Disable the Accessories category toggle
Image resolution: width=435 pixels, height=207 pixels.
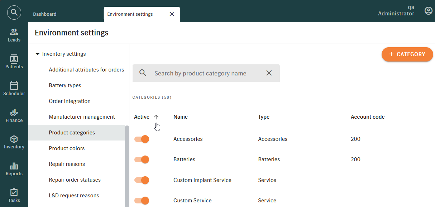tap(142, 139)
